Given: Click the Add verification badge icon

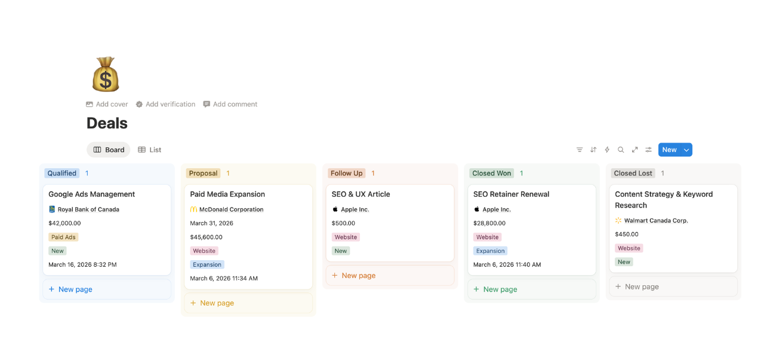Looking at the screenshot, I should point(139,104).
